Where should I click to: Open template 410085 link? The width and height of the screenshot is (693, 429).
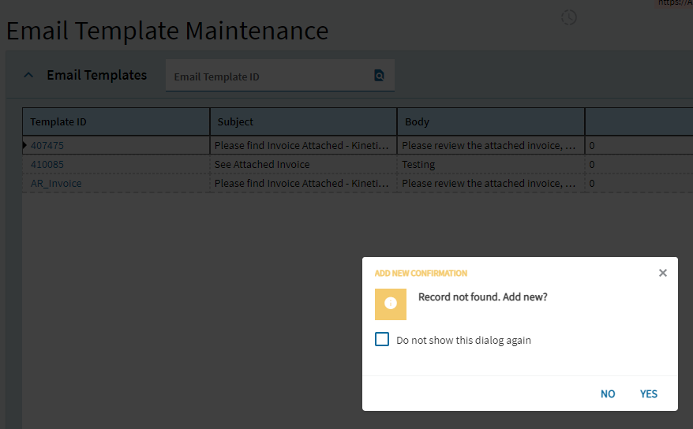(47, 165)
